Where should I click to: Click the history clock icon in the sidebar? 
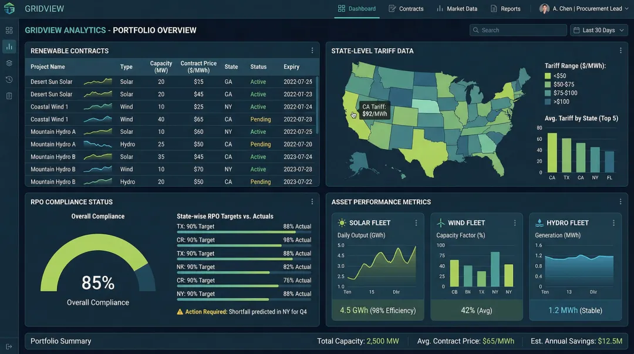tap(9, 79)
